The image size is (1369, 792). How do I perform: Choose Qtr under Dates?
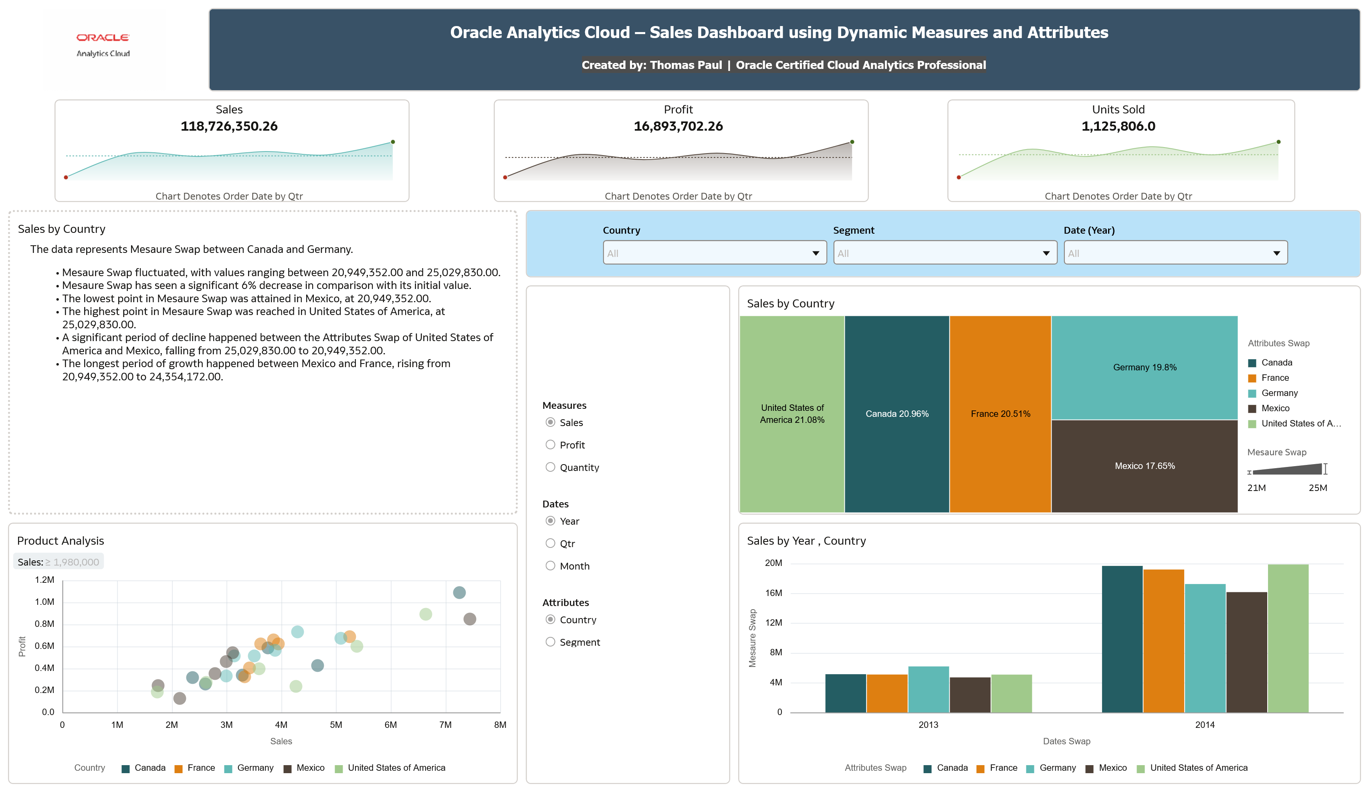(x=550, y=543)
